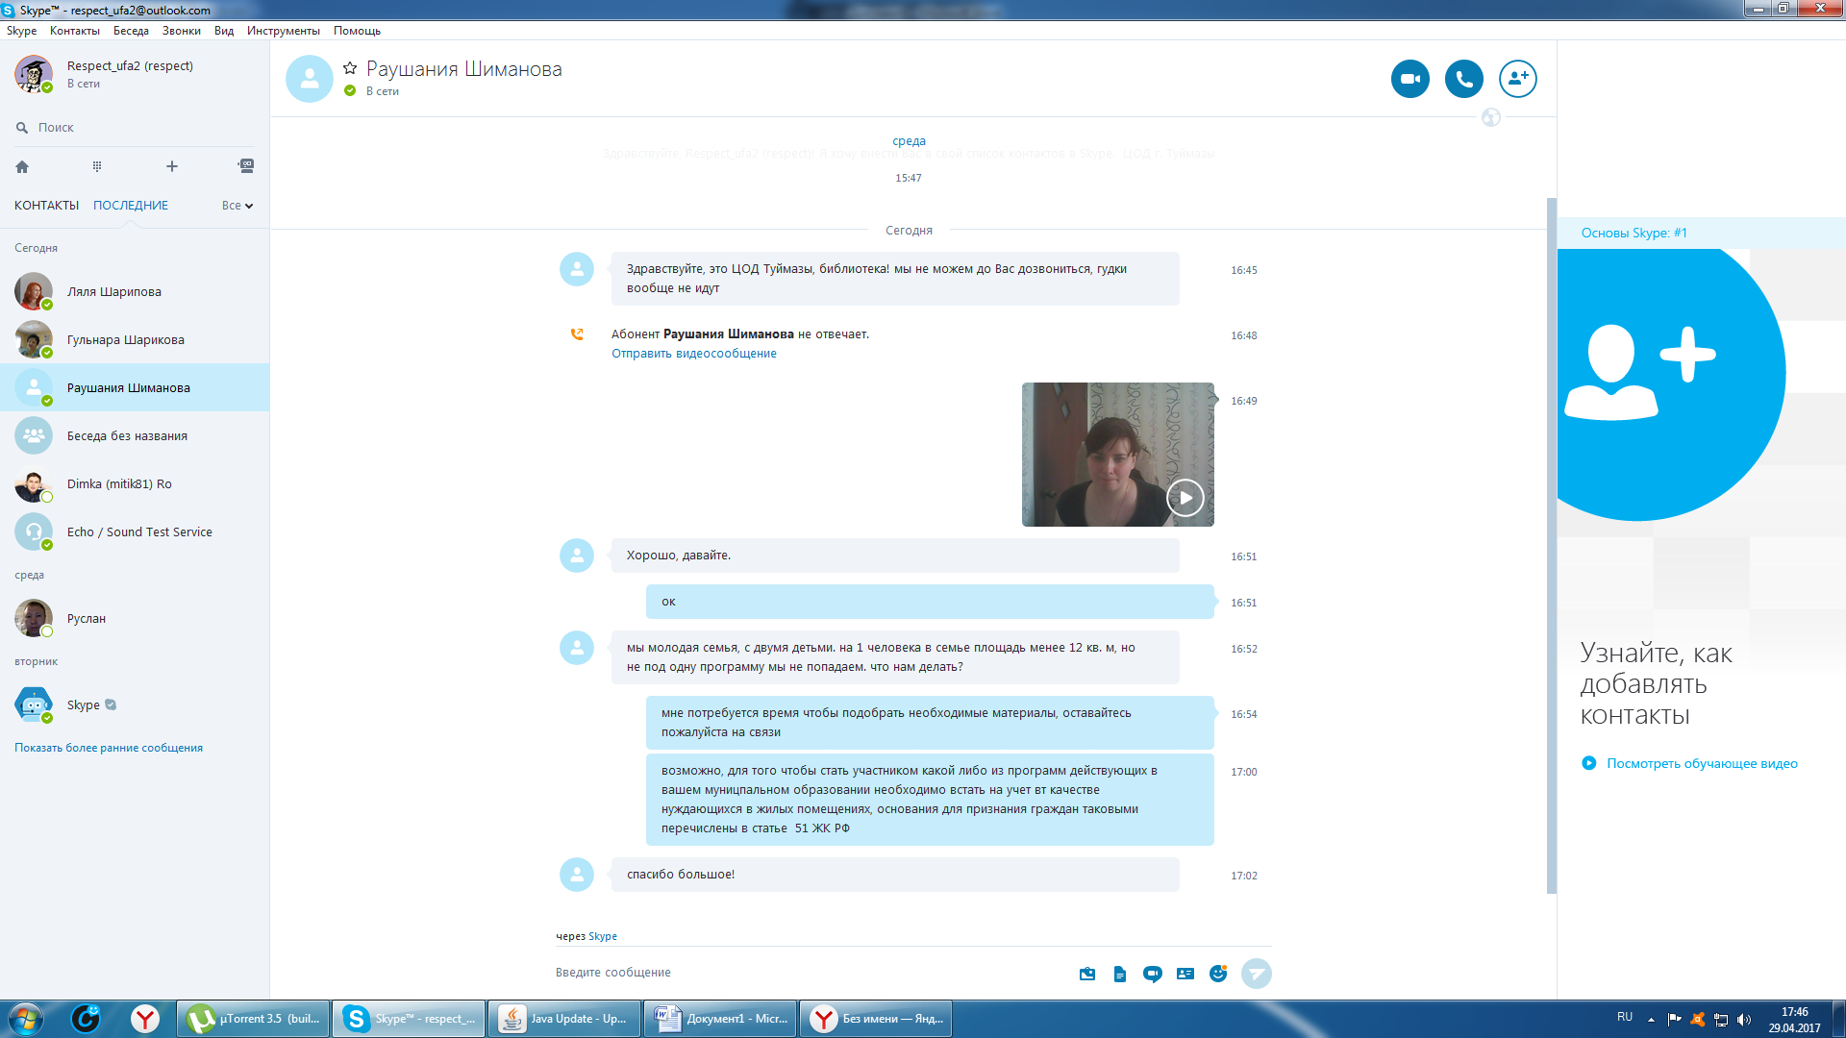Open the 'Все' filter dropdown
The image size is (1846, 1038).
pyautogui.click(x=237, y=206)
